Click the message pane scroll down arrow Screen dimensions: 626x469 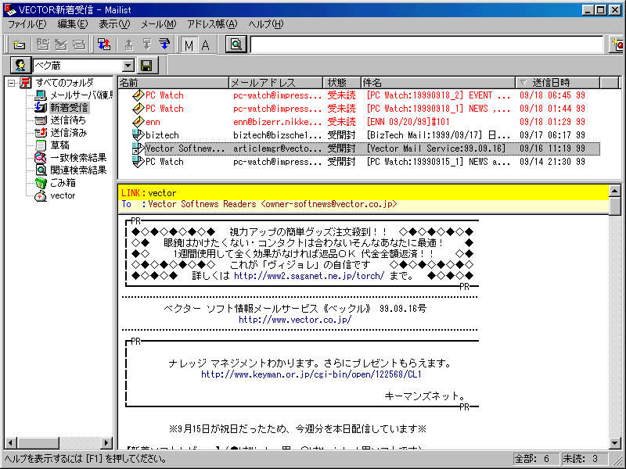click(615, 442)
